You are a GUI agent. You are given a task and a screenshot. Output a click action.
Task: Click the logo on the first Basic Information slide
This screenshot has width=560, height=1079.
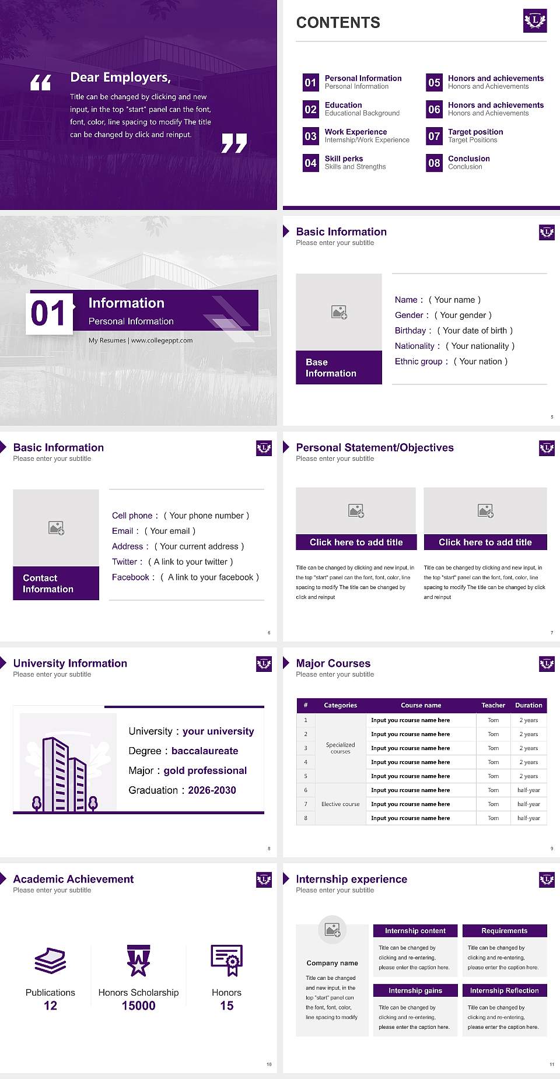(x=547, y=233)
